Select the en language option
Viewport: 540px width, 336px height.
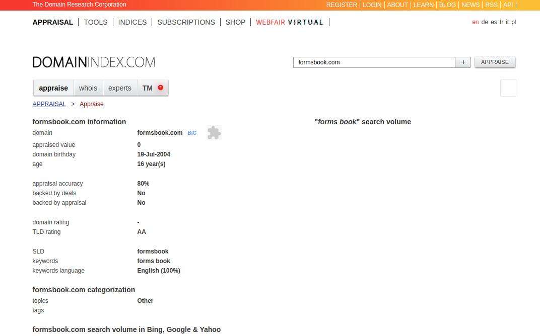pos(475,22)
